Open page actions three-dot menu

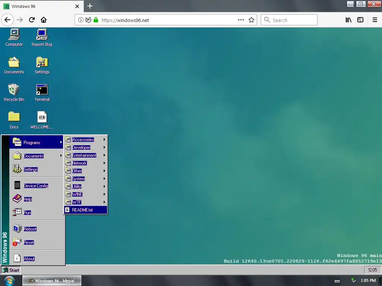coord(241,20)
